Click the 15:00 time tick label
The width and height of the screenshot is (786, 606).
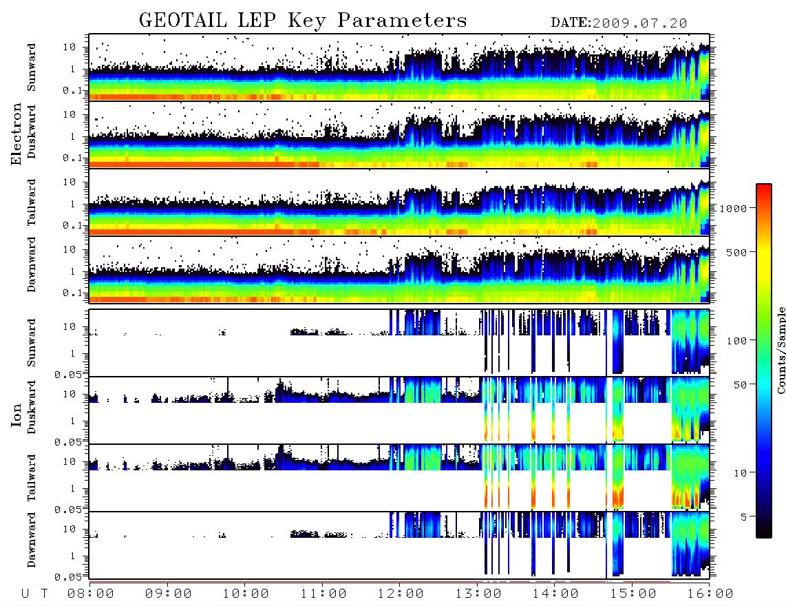[x=633, y=594]
